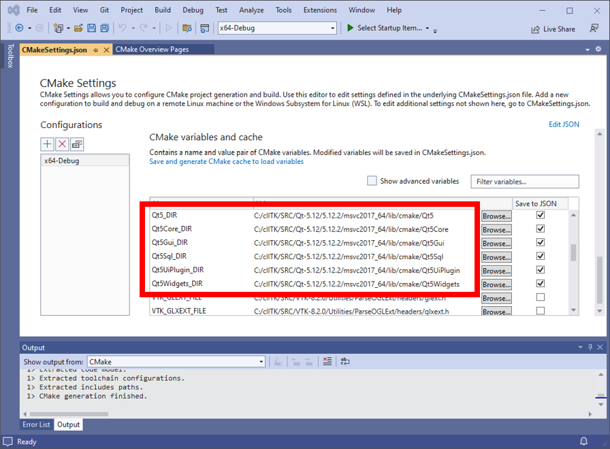Viewport: 610px width, 449px height.
Task: Browse for the Qt5Widgets_DIR path
Action: pos(496,284)
